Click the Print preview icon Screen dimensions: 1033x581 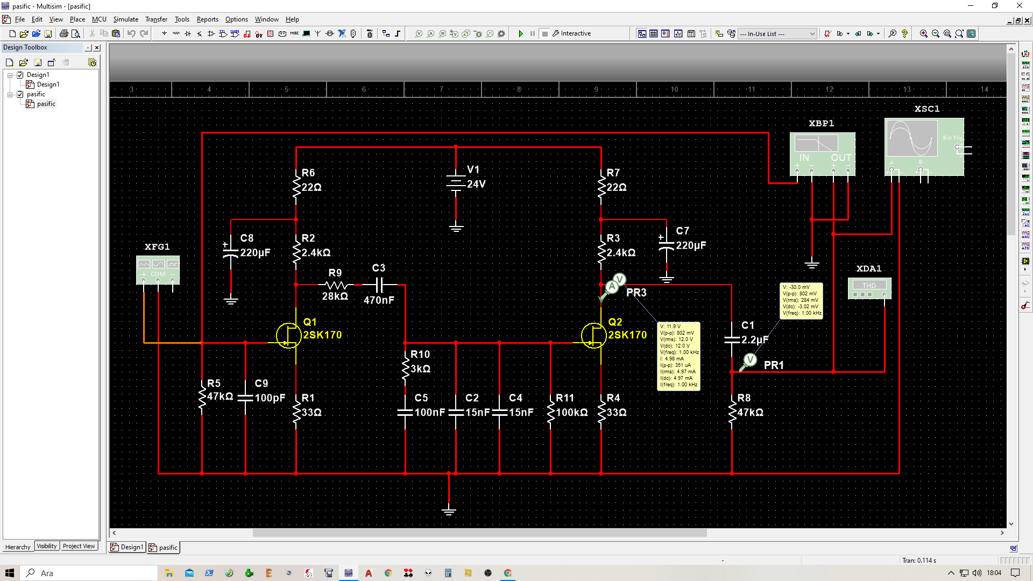[76, 33]
